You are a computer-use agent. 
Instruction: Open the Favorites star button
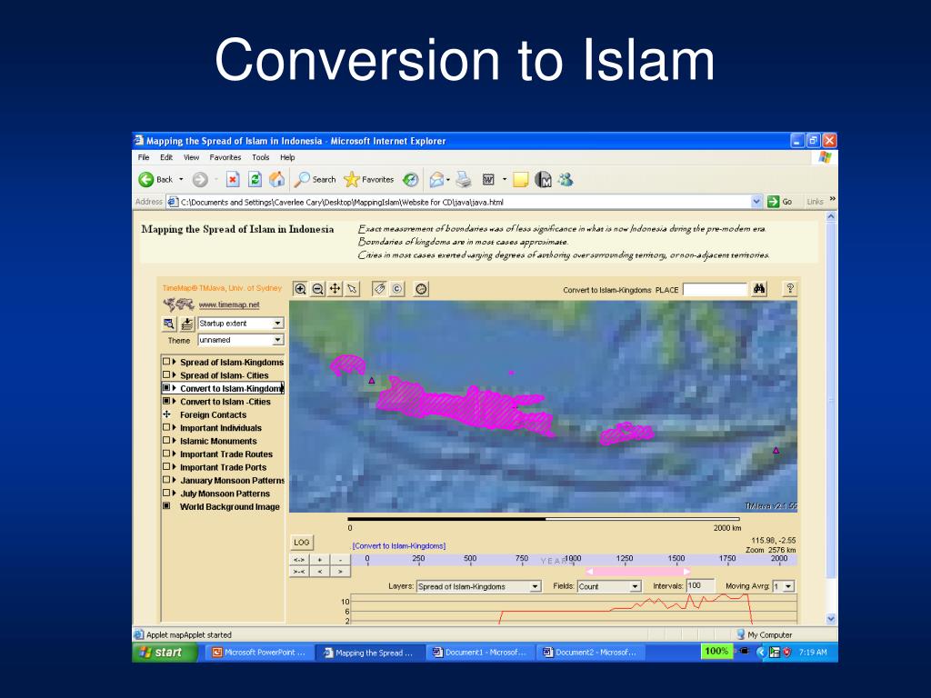tap(369, 179)
